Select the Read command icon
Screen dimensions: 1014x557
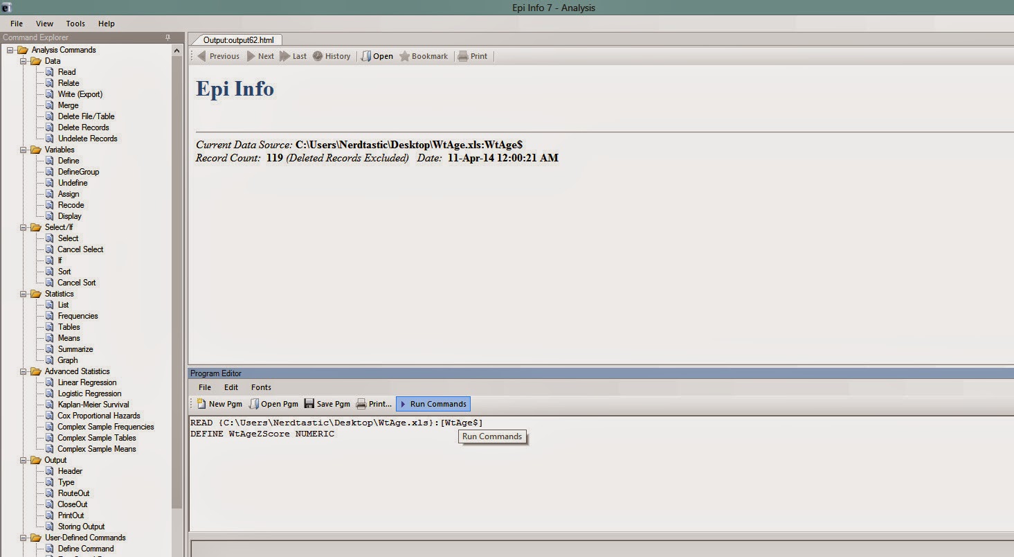pyautogui.click(x=50, y=72)
